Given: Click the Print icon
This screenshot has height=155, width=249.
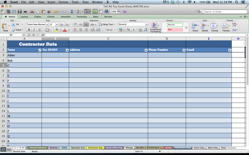Looking at the screenshot, I should [x=25, y=12].
